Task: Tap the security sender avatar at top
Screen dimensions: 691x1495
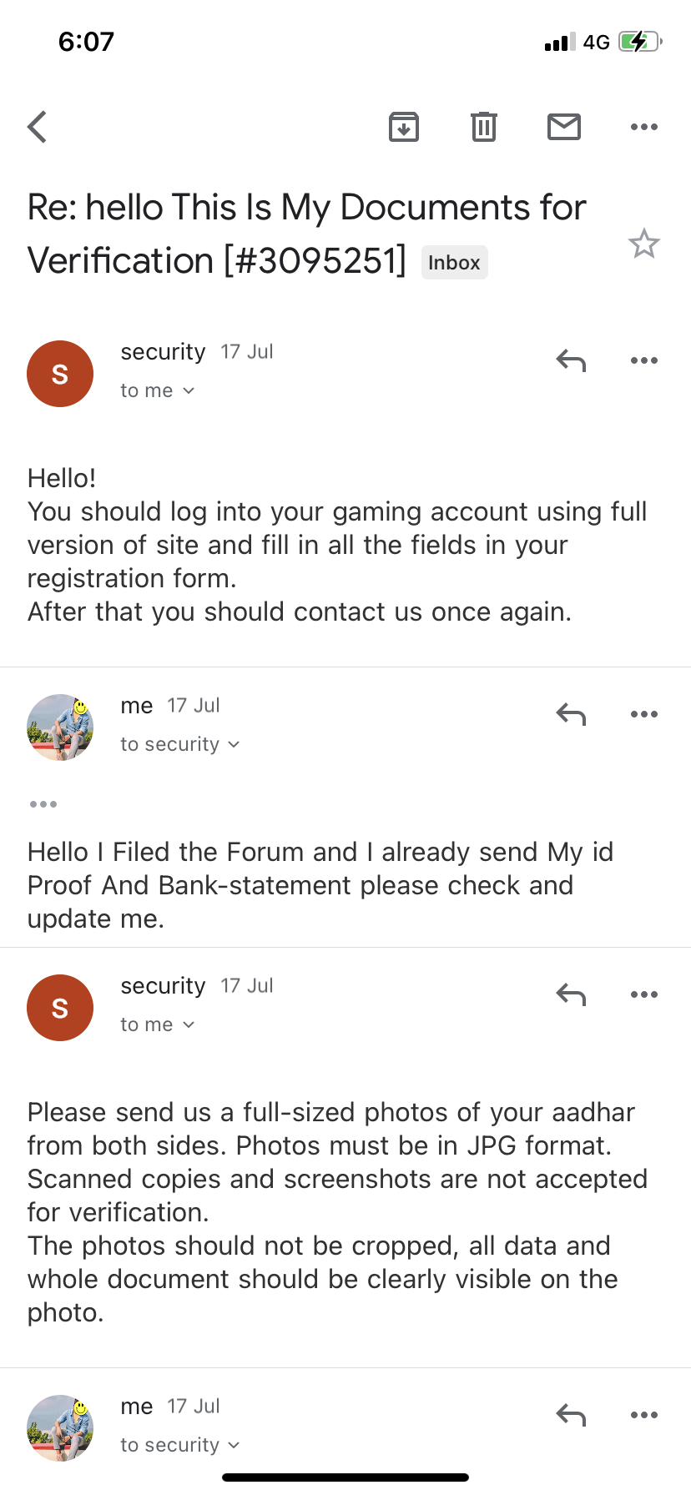Action: coord(60,374)
